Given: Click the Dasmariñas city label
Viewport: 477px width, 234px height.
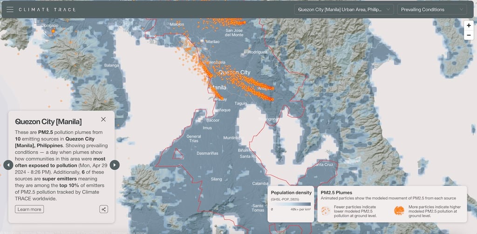Looking at the screenshot, I should click(x=207, y=153).
